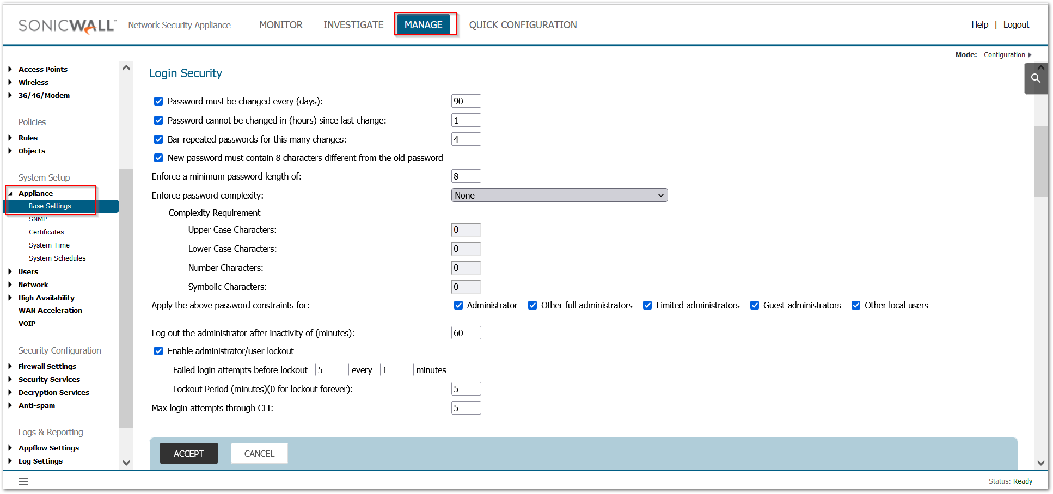This screenshot has height=494, width=1053.
Task: Open Enforce password complexity dropdown
Action: (559, 195)
